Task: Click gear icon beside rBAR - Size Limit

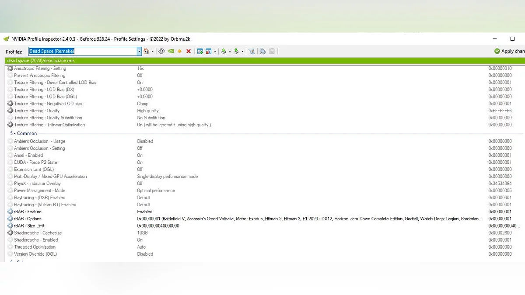Action: point(10,226)
